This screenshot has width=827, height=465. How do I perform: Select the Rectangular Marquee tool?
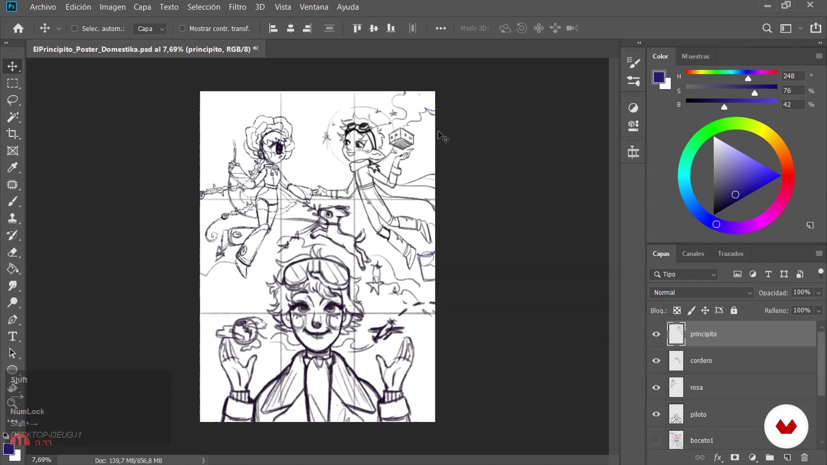point(12,84)
